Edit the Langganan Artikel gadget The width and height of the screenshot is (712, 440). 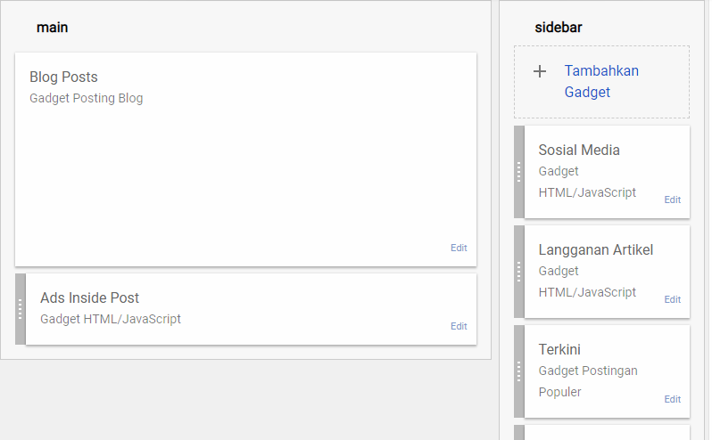coord(672,300)
